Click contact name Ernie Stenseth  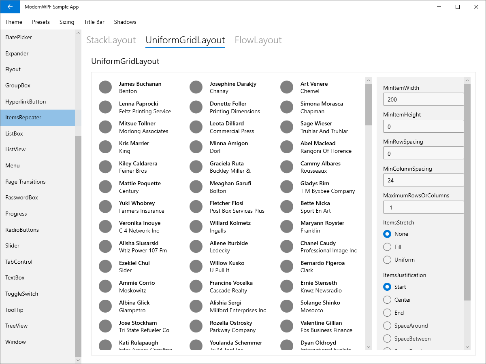coord(319,283)
